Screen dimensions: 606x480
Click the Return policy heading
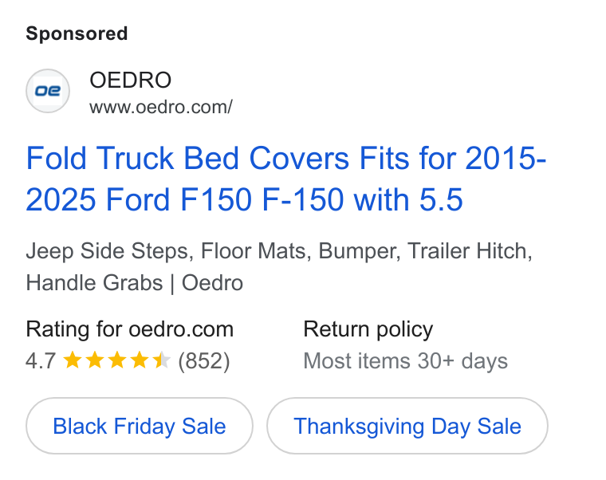click(x=368, y=329)
